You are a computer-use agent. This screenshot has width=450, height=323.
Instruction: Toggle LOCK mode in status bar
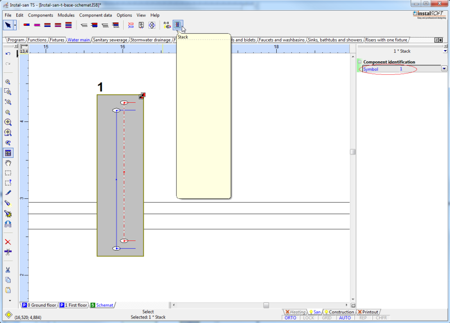coord(308,317)
